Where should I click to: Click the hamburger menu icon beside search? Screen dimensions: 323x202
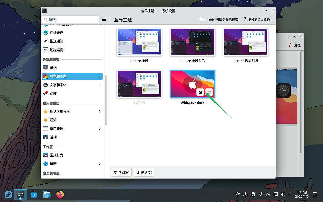click(x=103, y=19)
